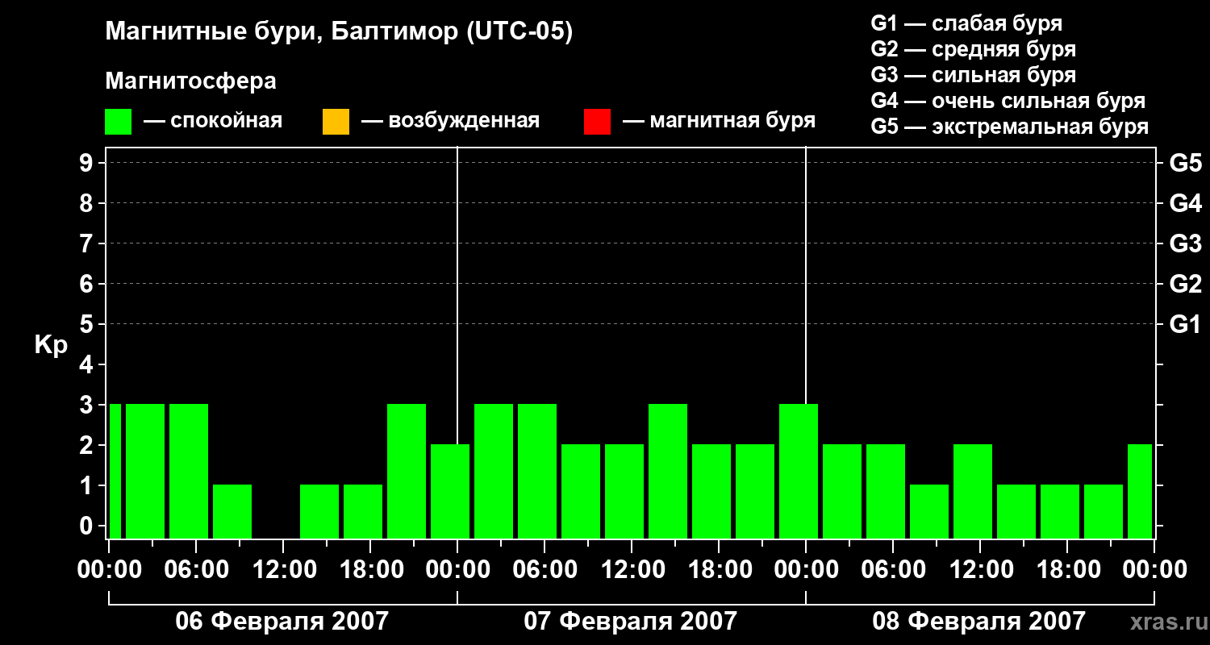Click the '— возбужденная' legend label
The height and width of the screenshot is (645, 1210).
[x=450, y=121]
